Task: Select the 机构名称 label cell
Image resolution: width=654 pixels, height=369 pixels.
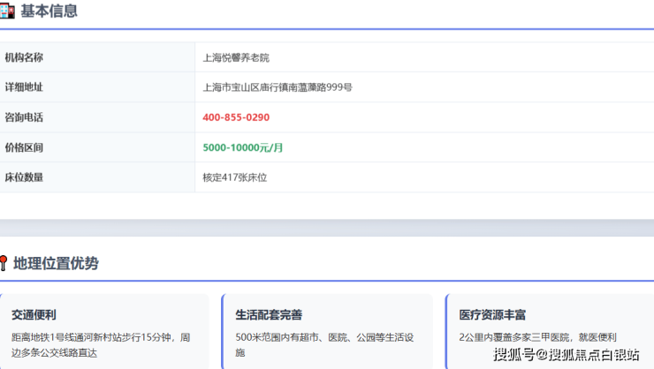Action: pyautogui.click(x=24, y=57)
